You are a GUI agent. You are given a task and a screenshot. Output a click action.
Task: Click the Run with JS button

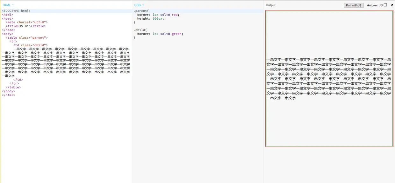[x=353, y=5]
